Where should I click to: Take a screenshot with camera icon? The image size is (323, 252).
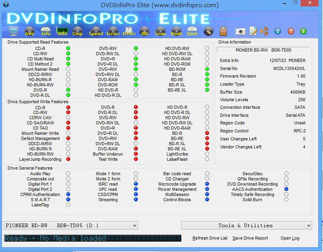pos(241,32)
